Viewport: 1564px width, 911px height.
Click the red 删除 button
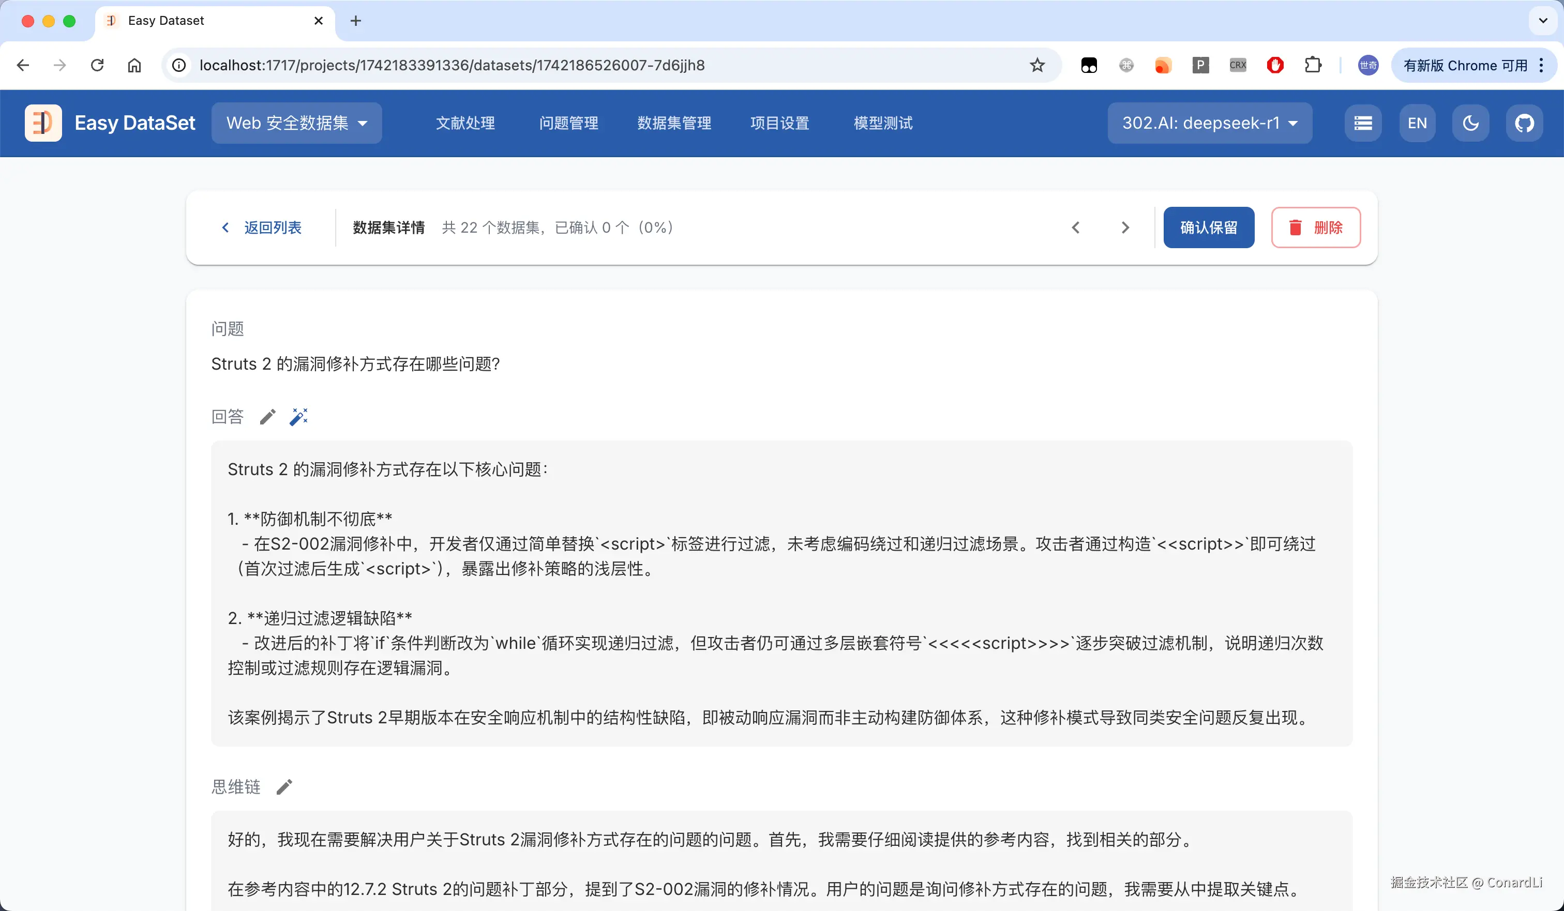click(x=1316, y=227)
